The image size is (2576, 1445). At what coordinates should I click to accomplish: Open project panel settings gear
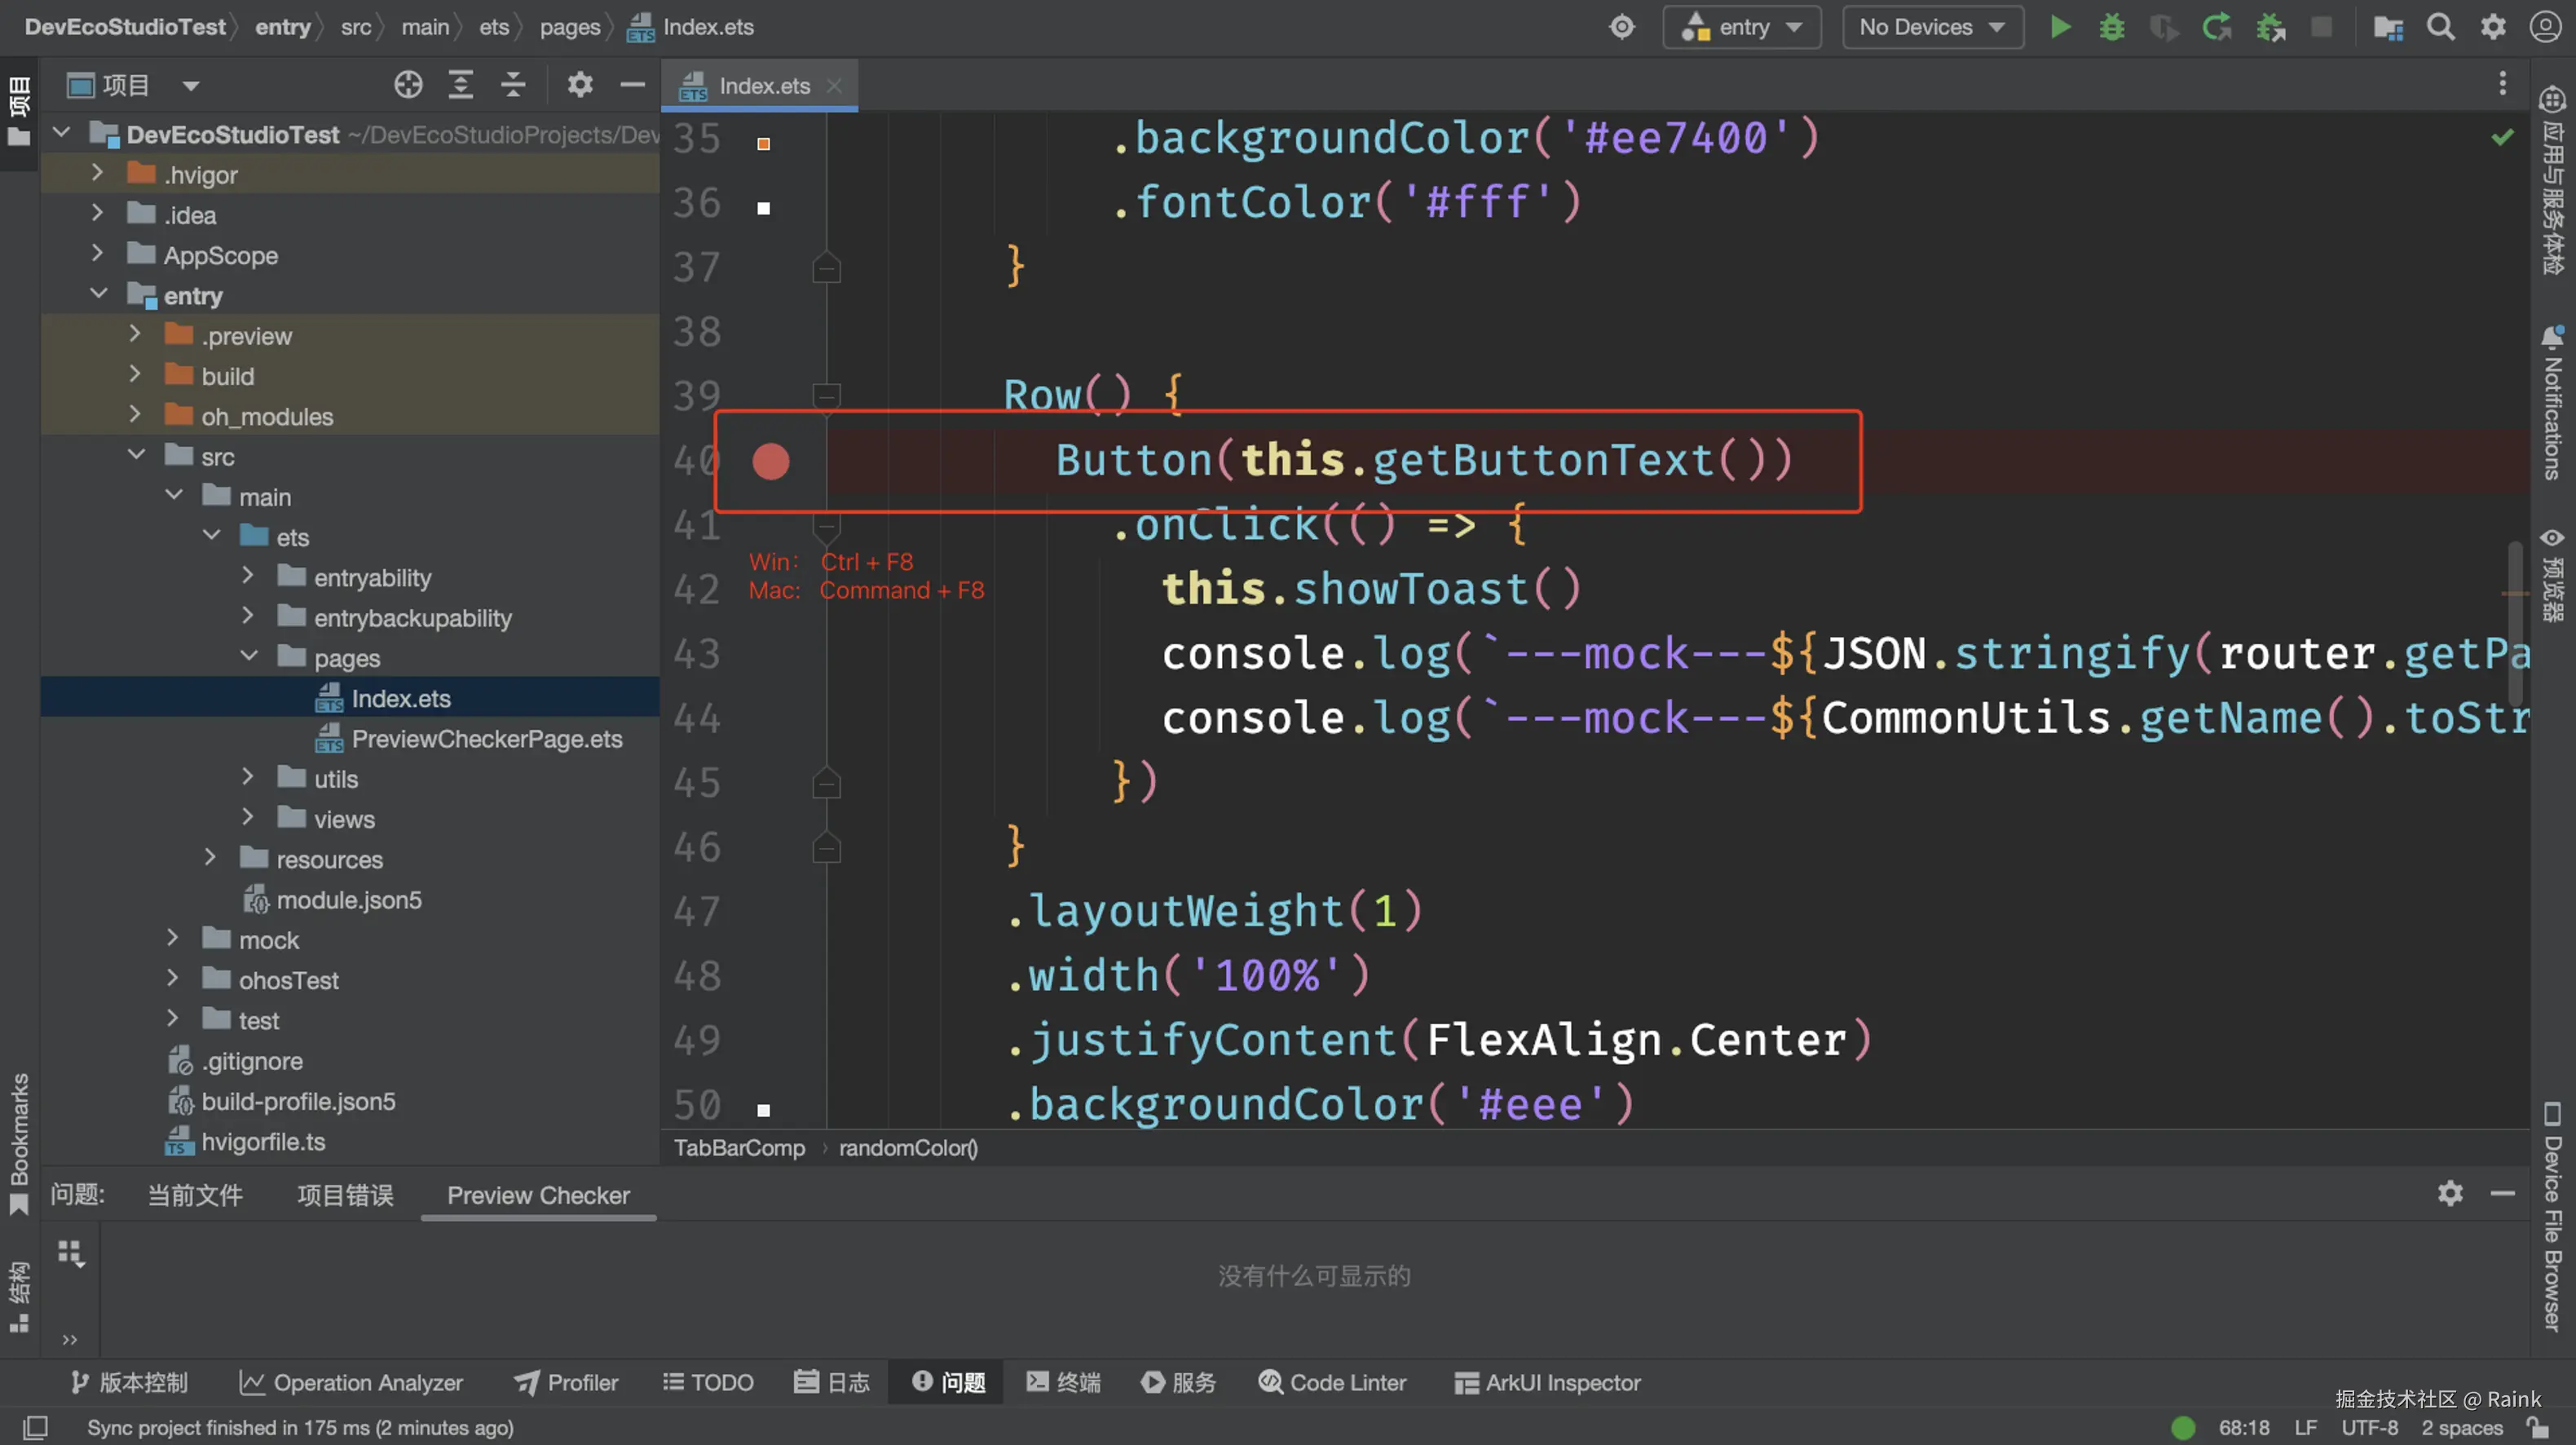coord(580,85)
